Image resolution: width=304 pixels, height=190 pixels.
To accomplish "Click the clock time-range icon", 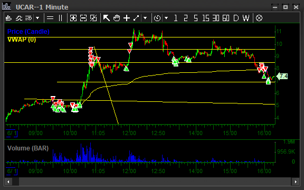I will pos(157,18).
